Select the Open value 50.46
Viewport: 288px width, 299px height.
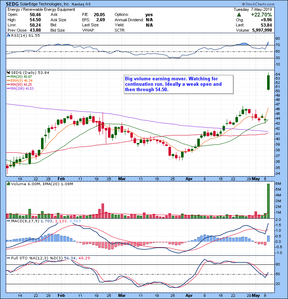(35, 15)
